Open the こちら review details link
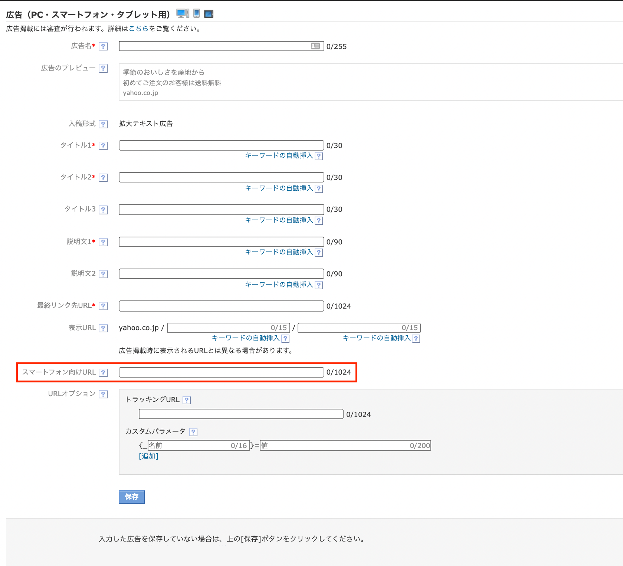623x566 pixels. (138, 29)
